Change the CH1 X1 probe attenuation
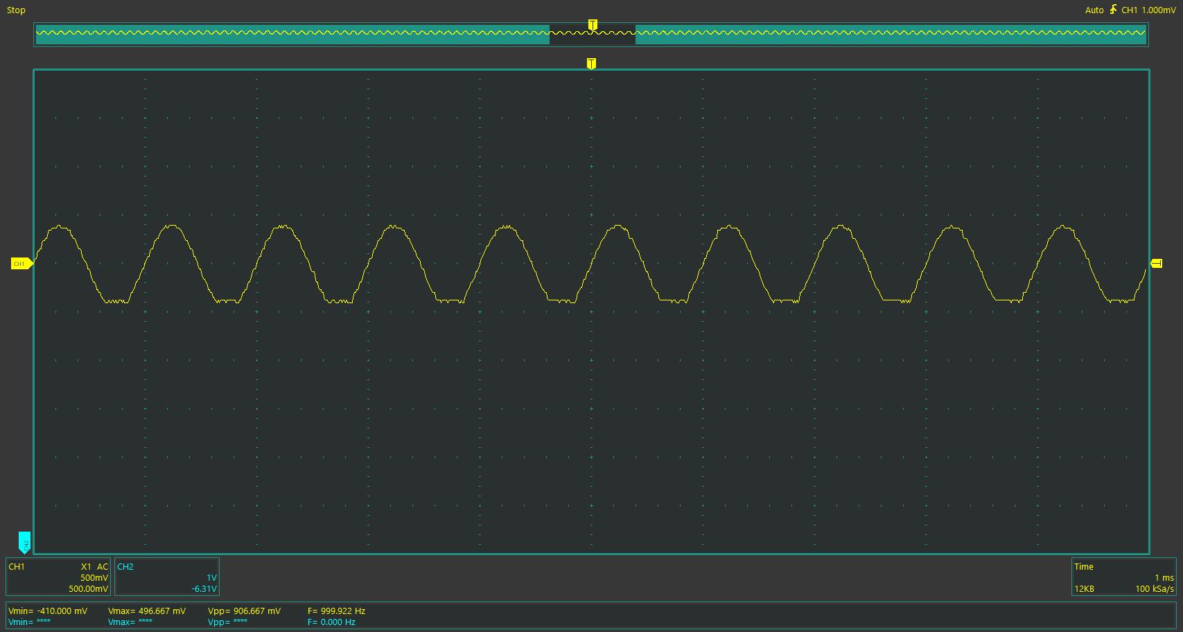Viewport: 1183px width, 632px height. click(86, 567)
